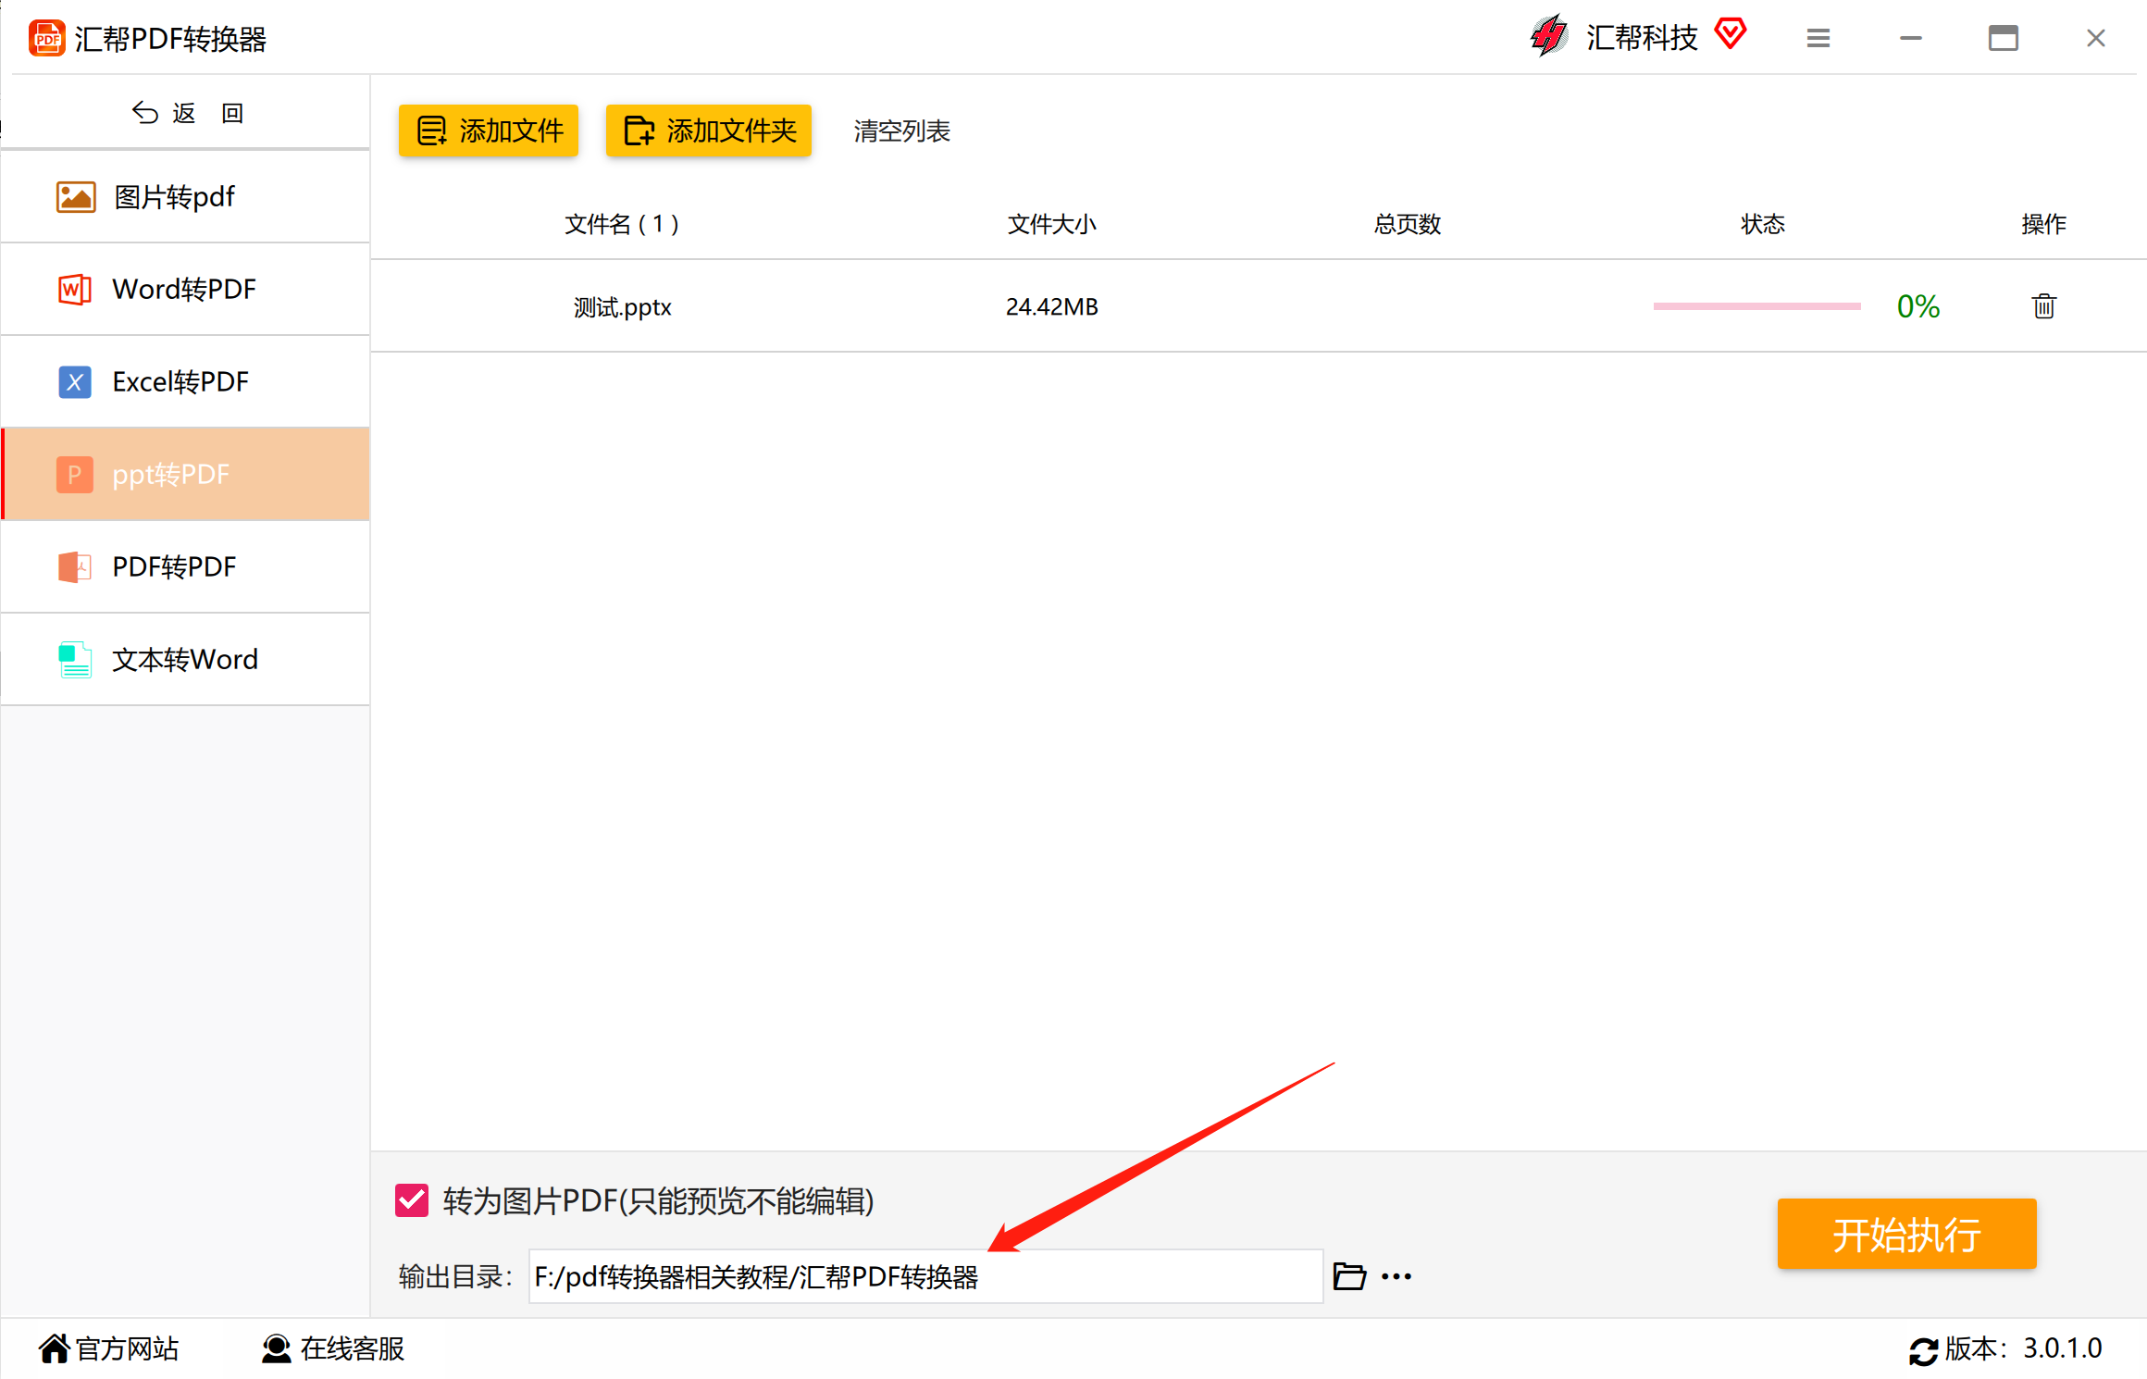Click the 汇帮科技 lightning logo icon
Image resolution: width=2147 pixels, height=1379 pixels.
pyautogui.click(x=1548, y=37)
